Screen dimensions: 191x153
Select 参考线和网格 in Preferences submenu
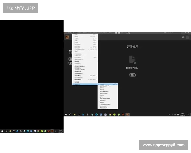(108, 91)
